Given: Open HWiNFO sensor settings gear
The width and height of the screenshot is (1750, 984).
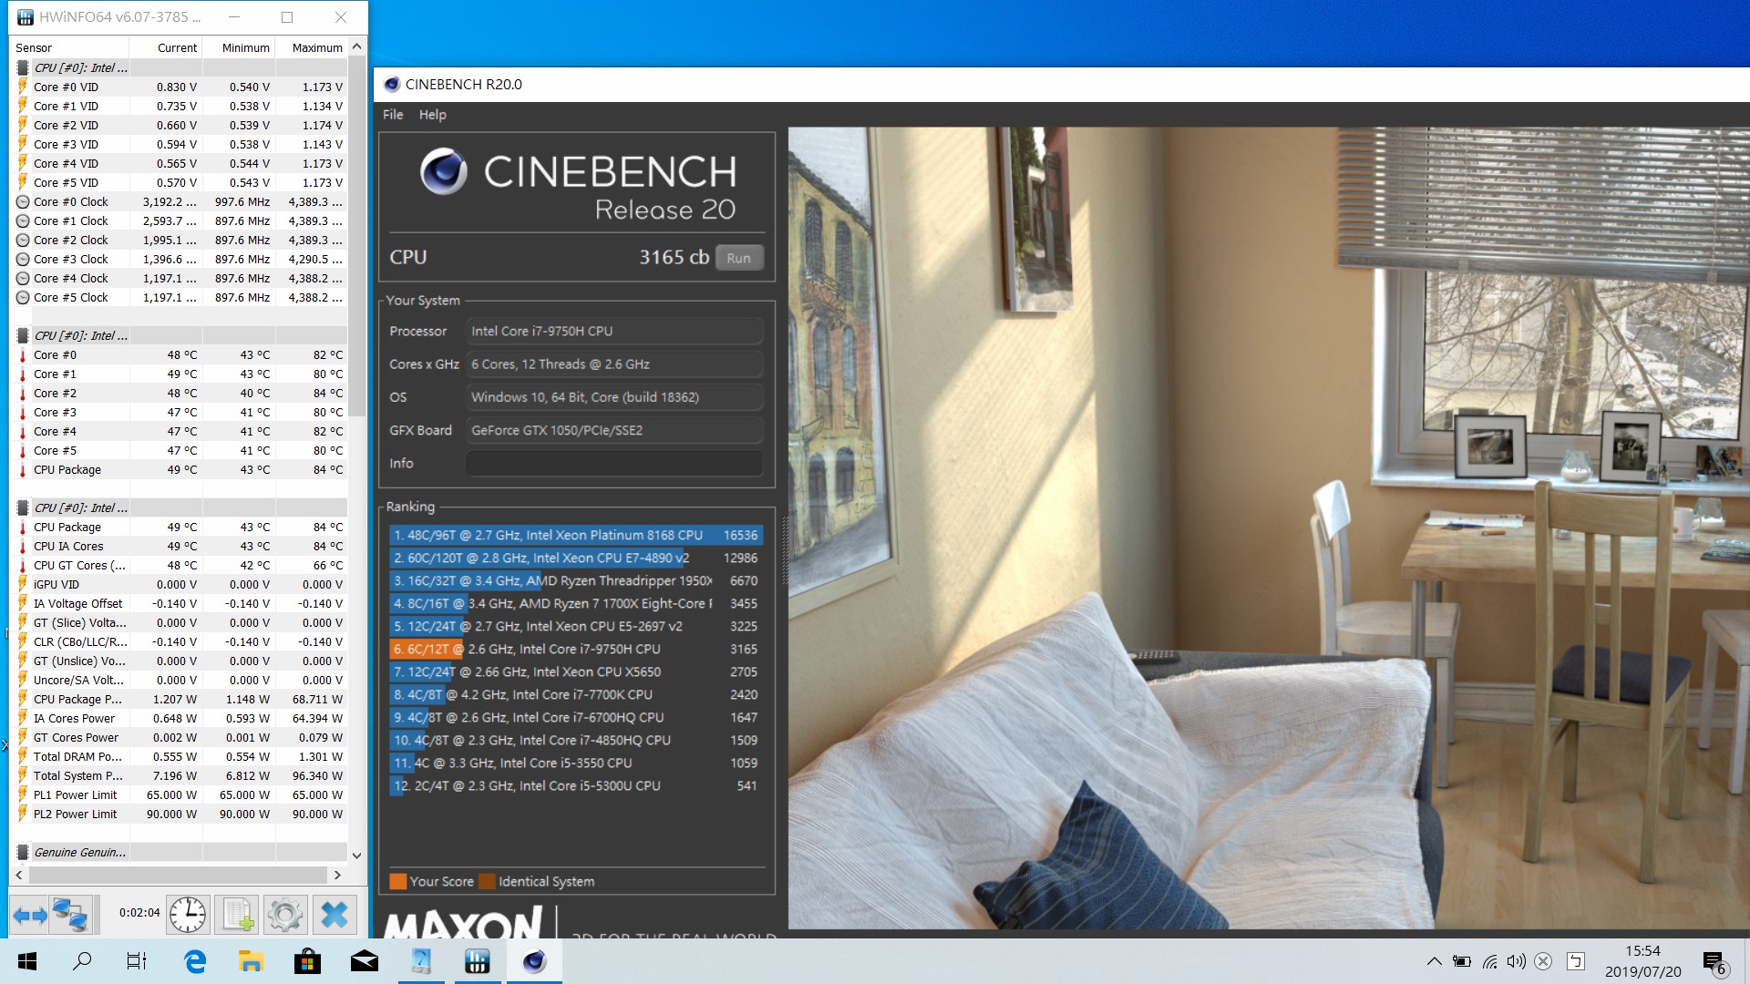Looking at the screenshot, I should 285,915.
